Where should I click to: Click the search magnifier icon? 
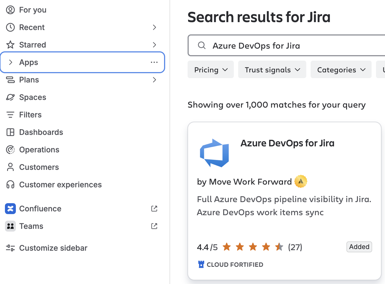(x=202, y=45)
